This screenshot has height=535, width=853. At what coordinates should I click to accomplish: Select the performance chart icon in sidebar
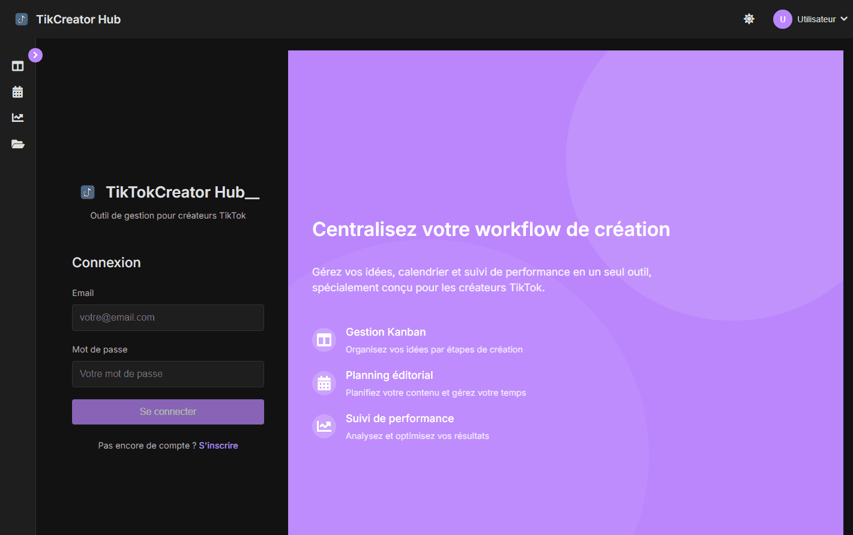(17, 117)
